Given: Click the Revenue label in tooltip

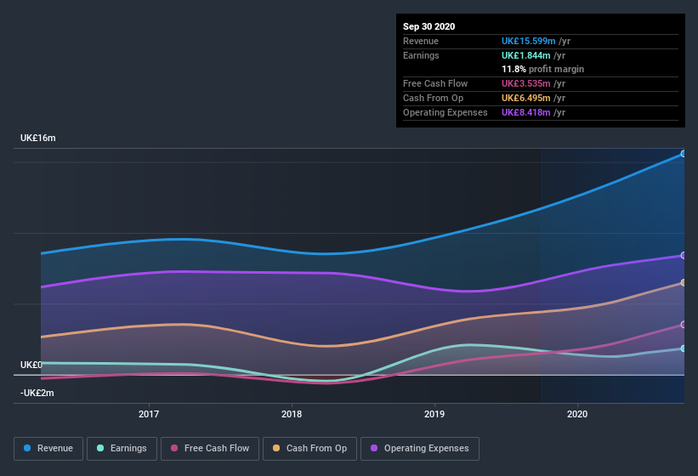Looking at the screenshot, I should coord(421,41).
